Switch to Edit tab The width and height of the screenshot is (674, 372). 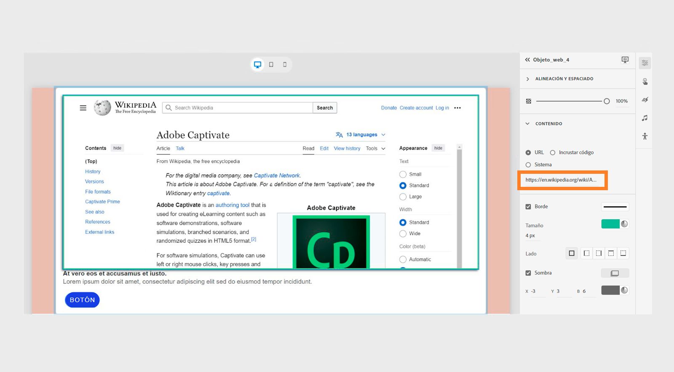tap(324, 149)
